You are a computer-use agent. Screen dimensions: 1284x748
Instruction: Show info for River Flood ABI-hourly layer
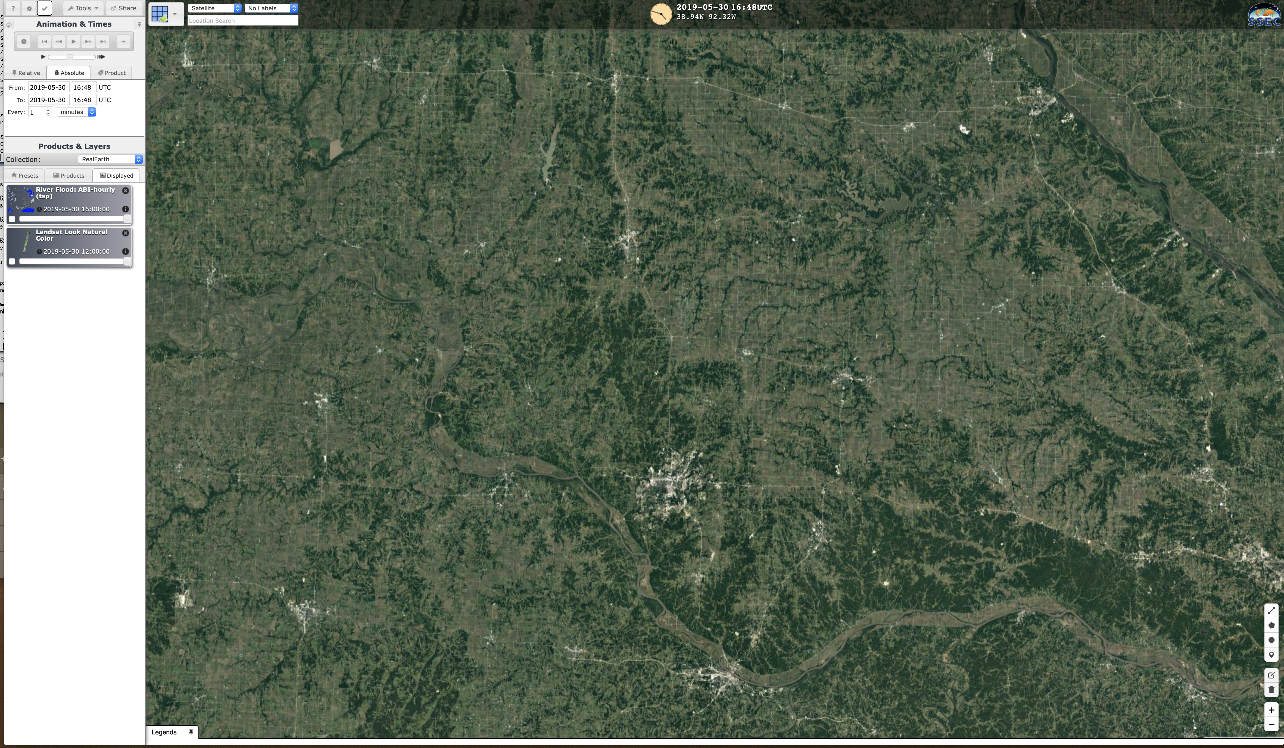(125, 209)
